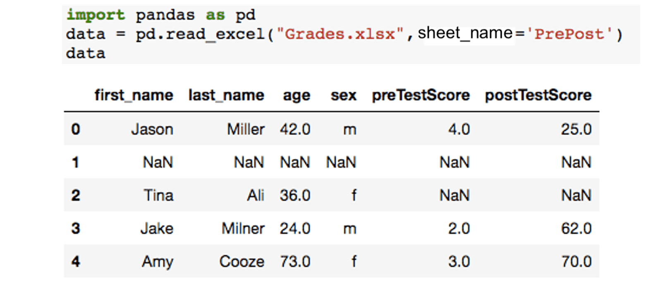The width and height of the screenshot is (656, 291).
Task: Click the 'PrePost' sheet name string
Action: (569, 34)
